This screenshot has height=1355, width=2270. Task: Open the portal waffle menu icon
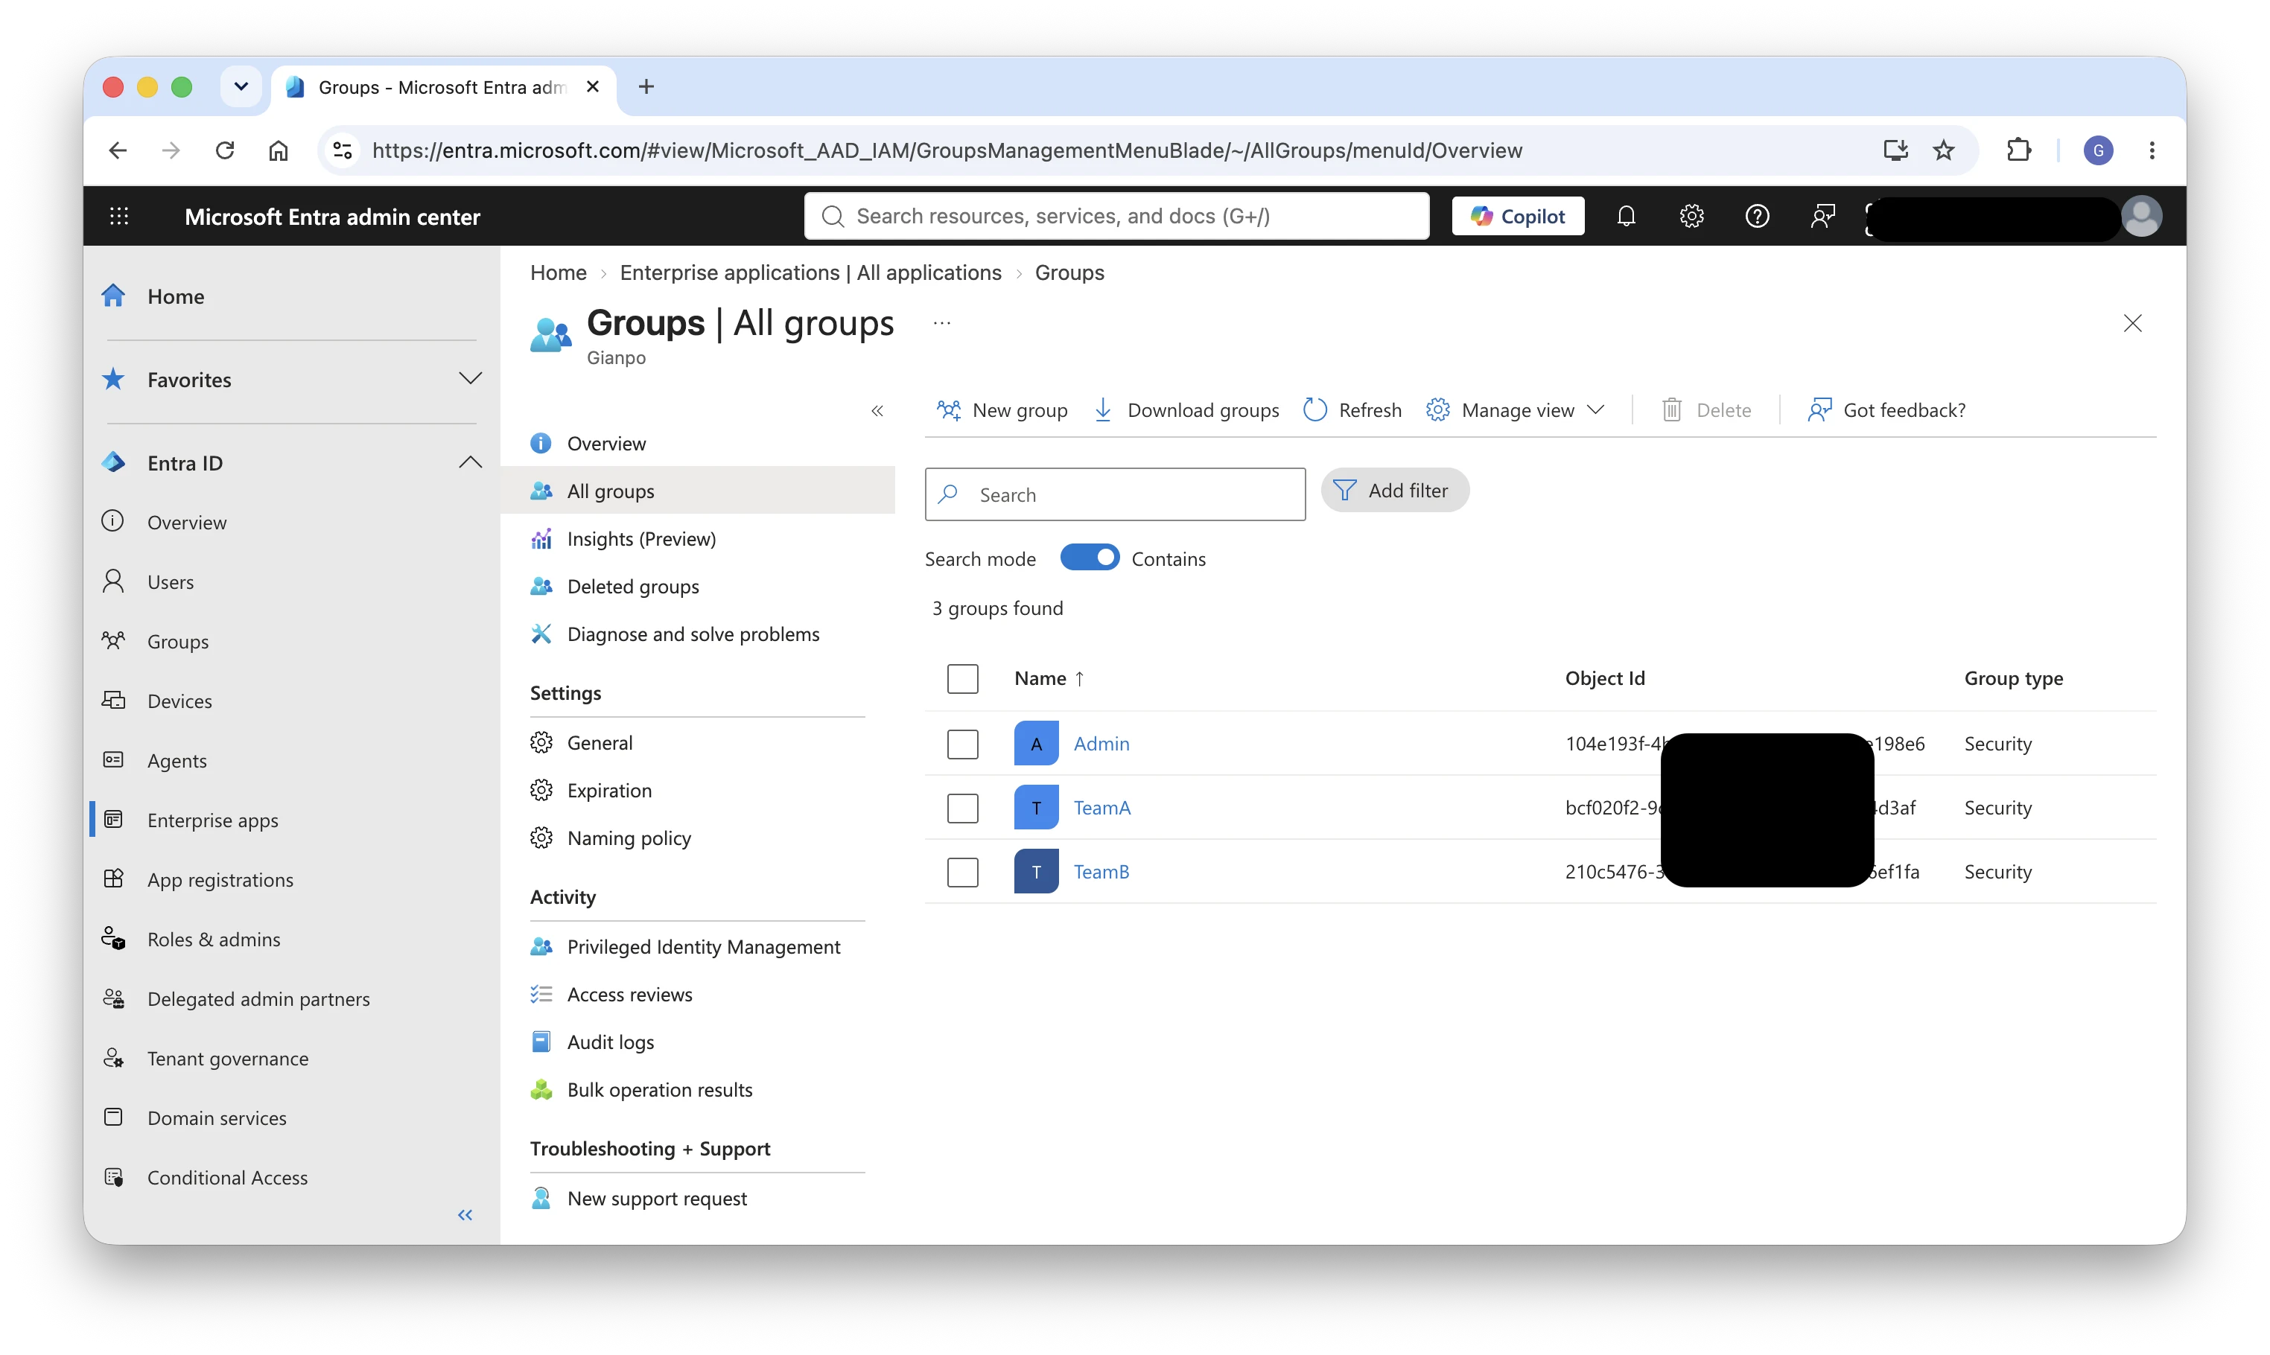tap(118, 217)
